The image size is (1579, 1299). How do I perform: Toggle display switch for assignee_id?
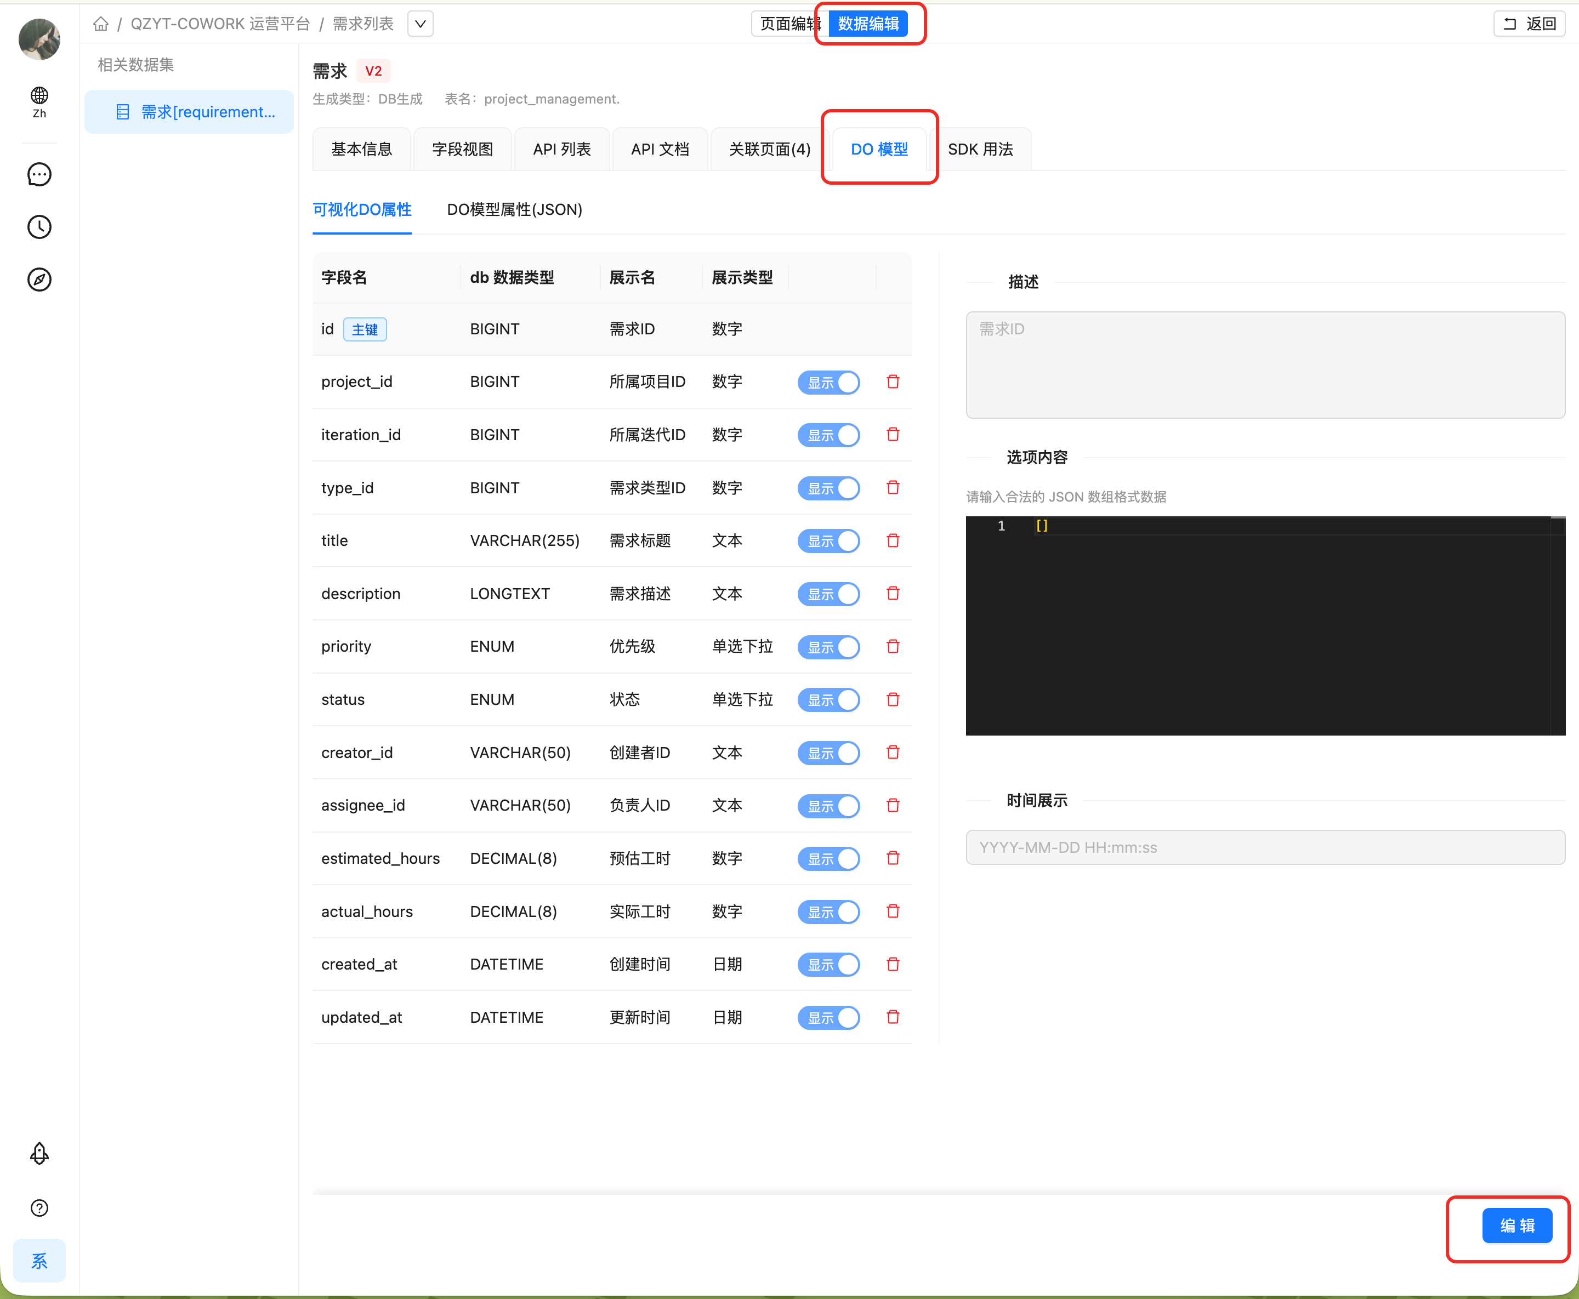click(x=828, y=806)
